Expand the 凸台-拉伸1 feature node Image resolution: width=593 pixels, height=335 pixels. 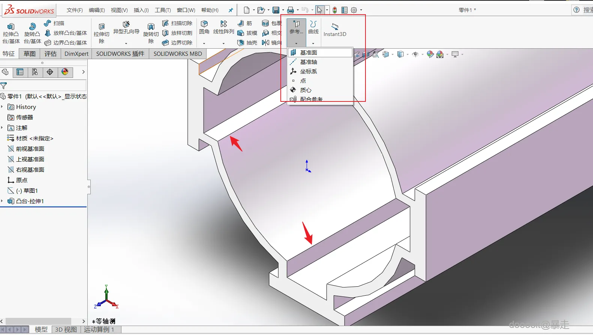2,201
